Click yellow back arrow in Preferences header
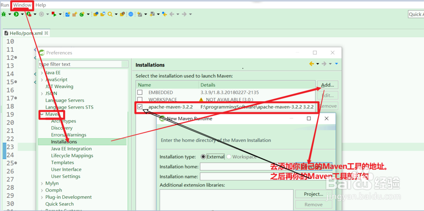This screenshot has width=424, height=211. pyautogui.click(x=312, y=64)
